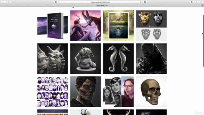The height and width of the screenshot is (115, 204).
Task: Open the gargoyle face sculpt thumbnail
Action: pos(53,59)
